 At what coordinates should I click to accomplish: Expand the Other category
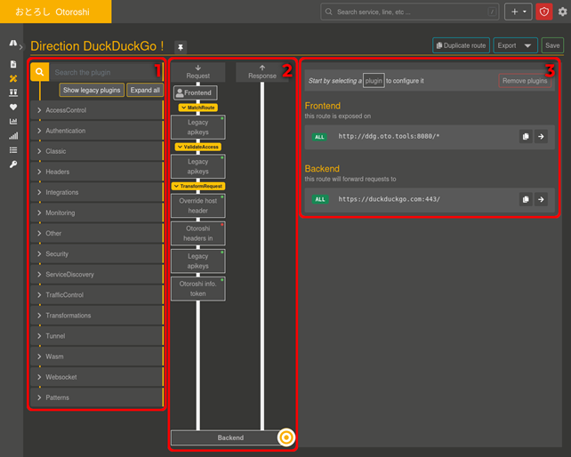97,233
